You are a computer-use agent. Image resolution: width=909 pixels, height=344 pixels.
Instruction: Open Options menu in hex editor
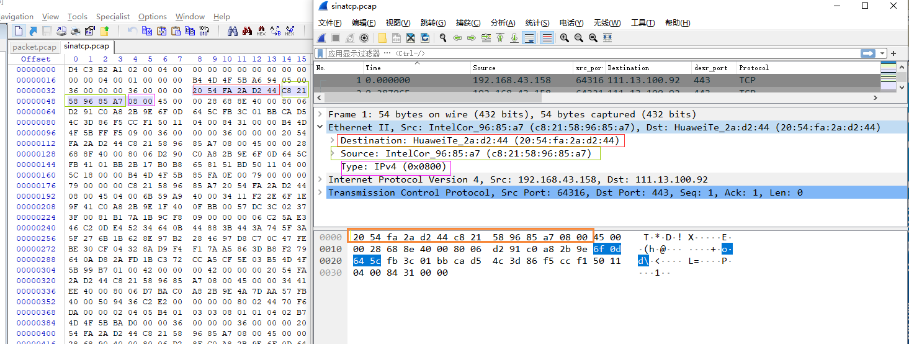[153, 16]
